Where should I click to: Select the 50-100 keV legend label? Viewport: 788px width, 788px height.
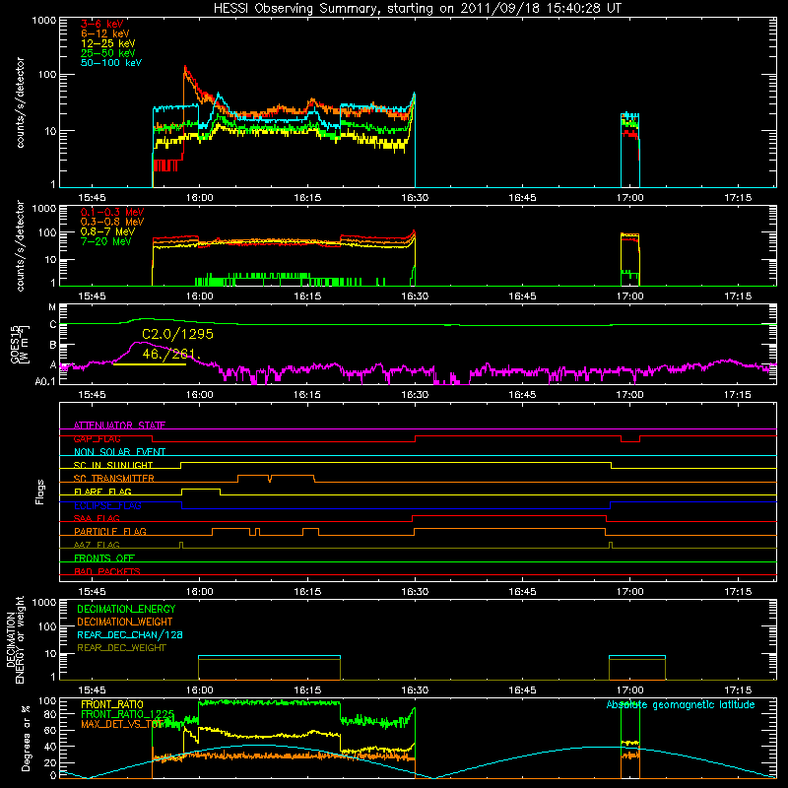[x=111, y=63]
